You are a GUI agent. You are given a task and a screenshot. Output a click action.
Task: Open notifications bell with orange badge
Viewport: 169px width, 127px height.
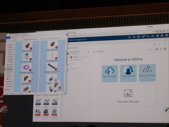tap(143, 36)
